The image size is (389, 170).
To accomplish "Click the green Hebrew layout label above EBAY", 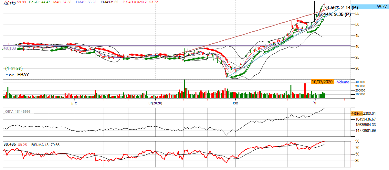I will pos(14,69).
